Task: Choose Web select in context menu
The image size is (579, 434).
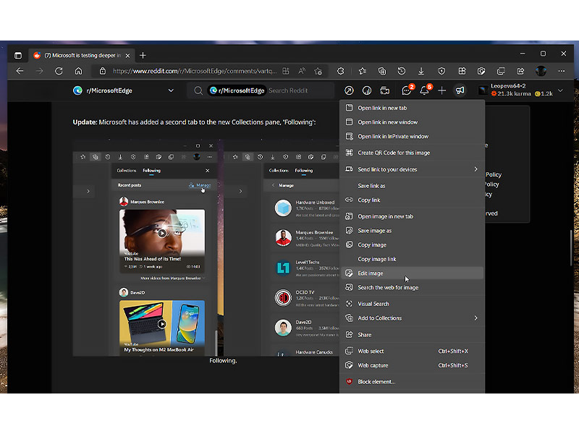Action: (412, 351)
